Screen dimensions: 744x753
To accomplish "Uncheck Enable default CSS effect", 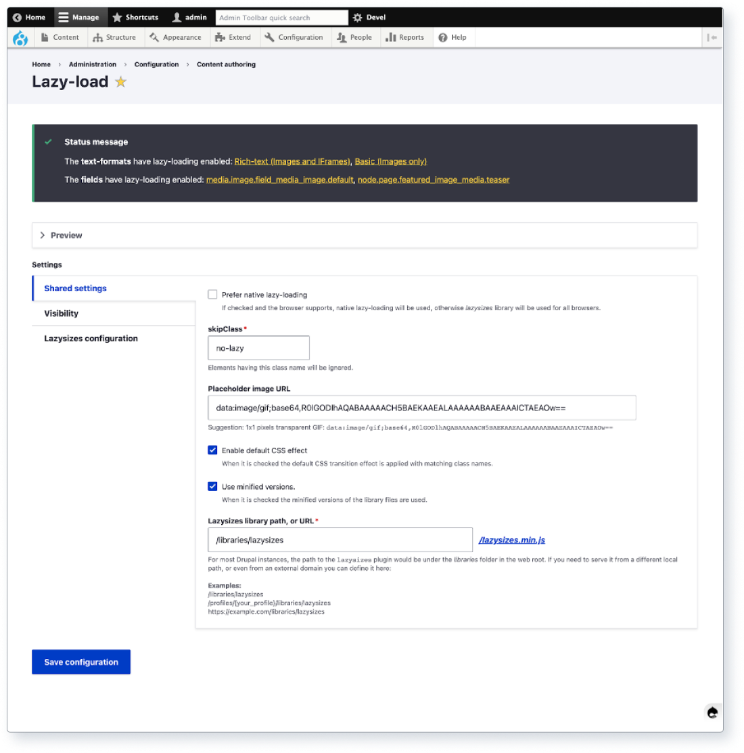I will coord(212,450).
